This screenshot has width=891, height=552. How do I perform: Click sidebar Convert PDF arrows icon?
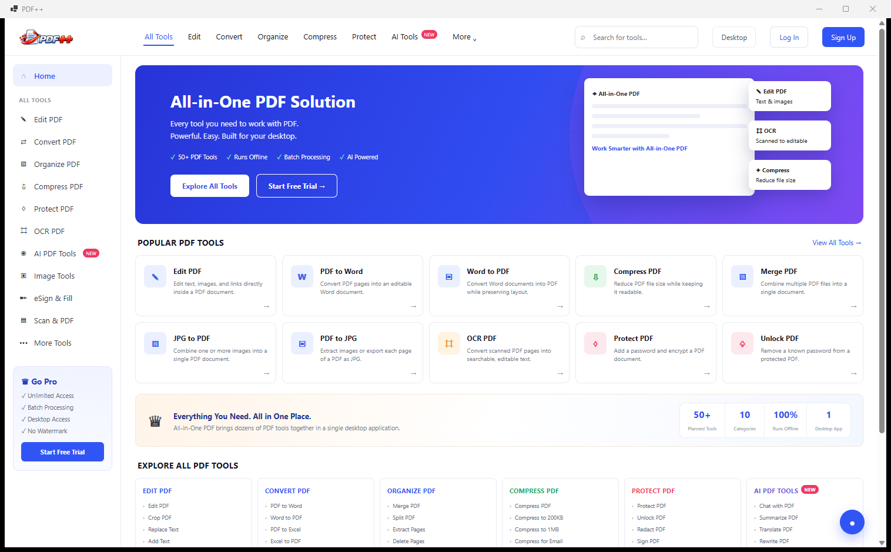click(24, 142)
